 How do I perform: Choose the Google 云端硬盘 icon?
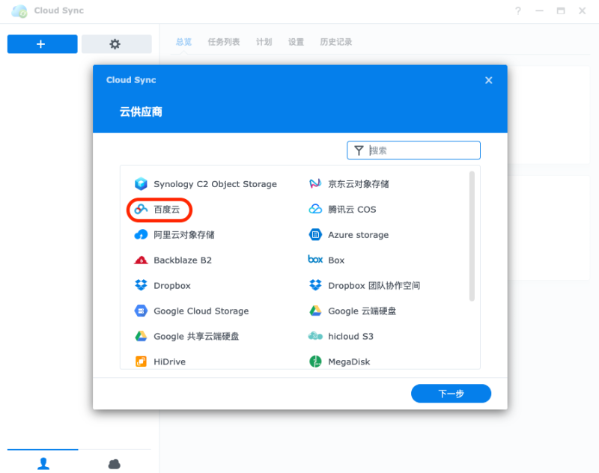point(315,311)
